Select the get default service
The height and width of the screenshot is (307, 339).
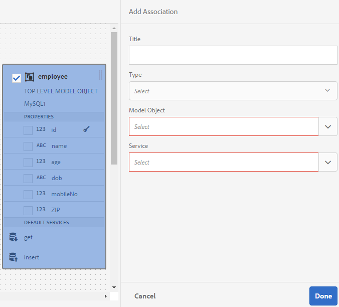click(29, 237)
